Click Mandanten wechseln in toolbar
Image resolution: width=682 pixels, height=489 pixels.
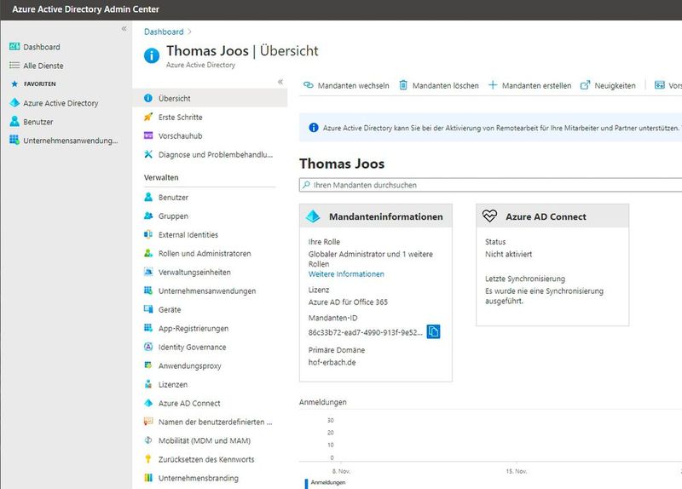click(x=346, y=86)
